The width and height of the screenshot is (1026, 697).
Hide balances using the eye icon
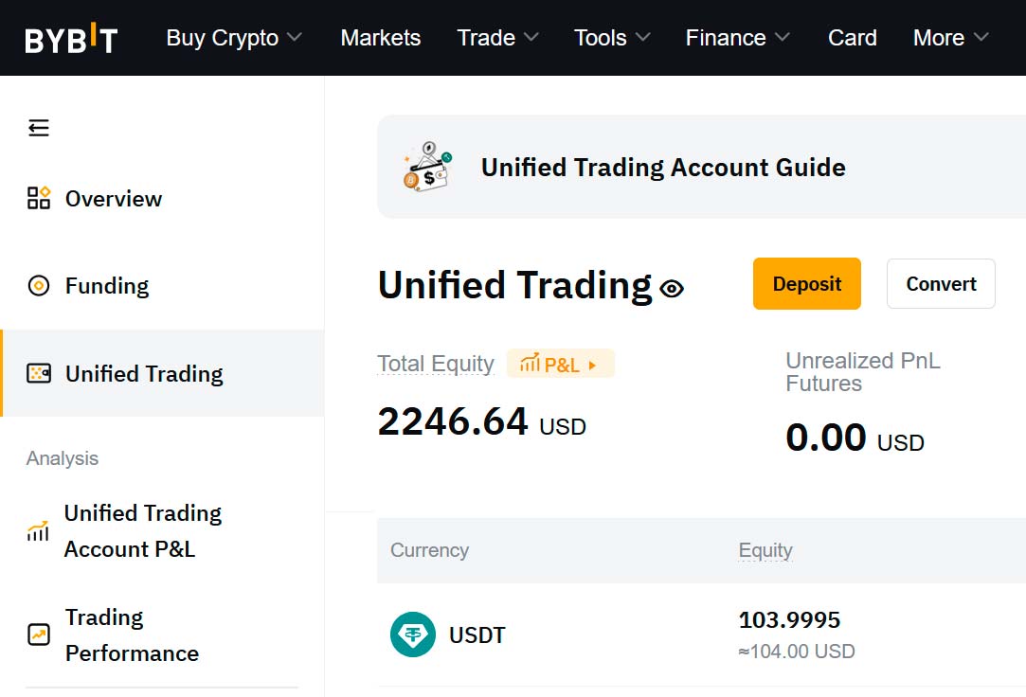672,289
